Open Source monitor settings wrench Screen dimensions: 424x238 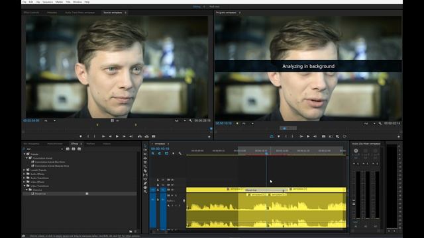coord(190,120)
